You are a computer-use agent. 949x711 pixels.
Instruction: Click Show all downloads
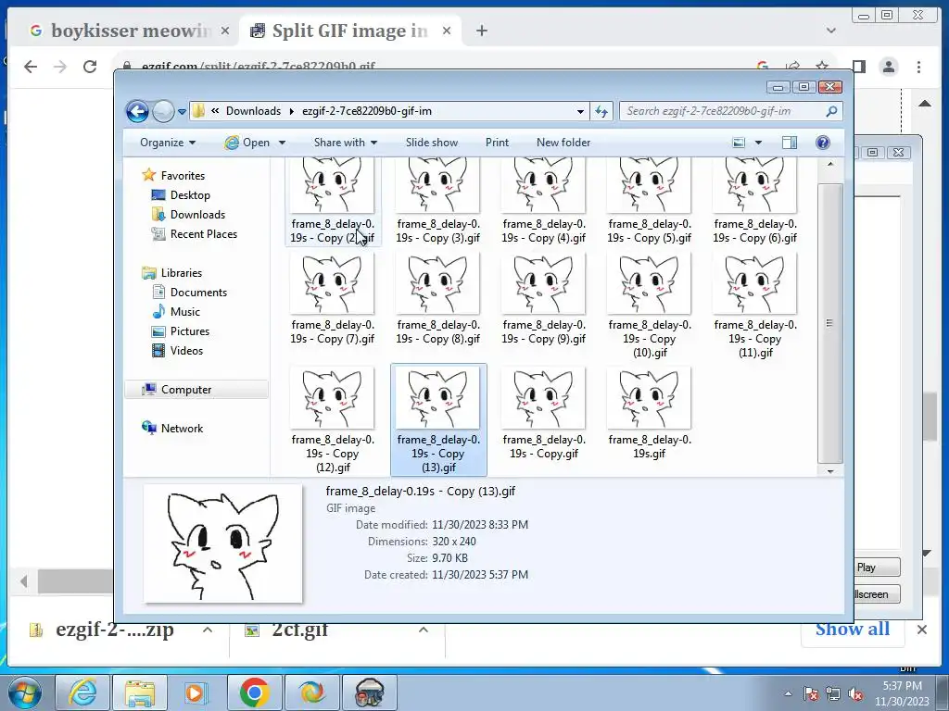click(853, 630)
